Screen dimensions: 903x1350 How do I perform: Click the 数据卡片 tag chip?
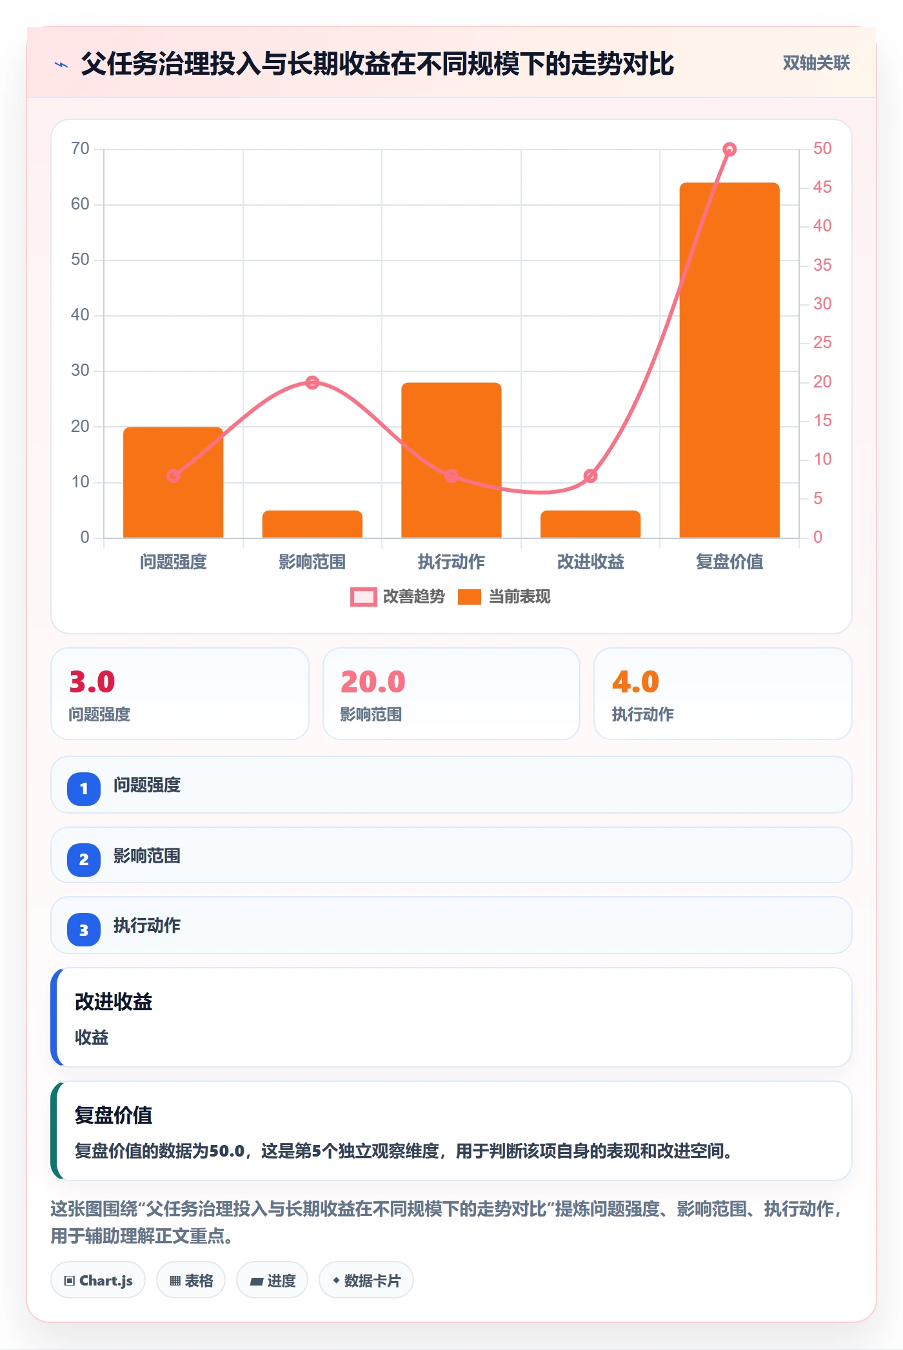[x=366, y=1280]
